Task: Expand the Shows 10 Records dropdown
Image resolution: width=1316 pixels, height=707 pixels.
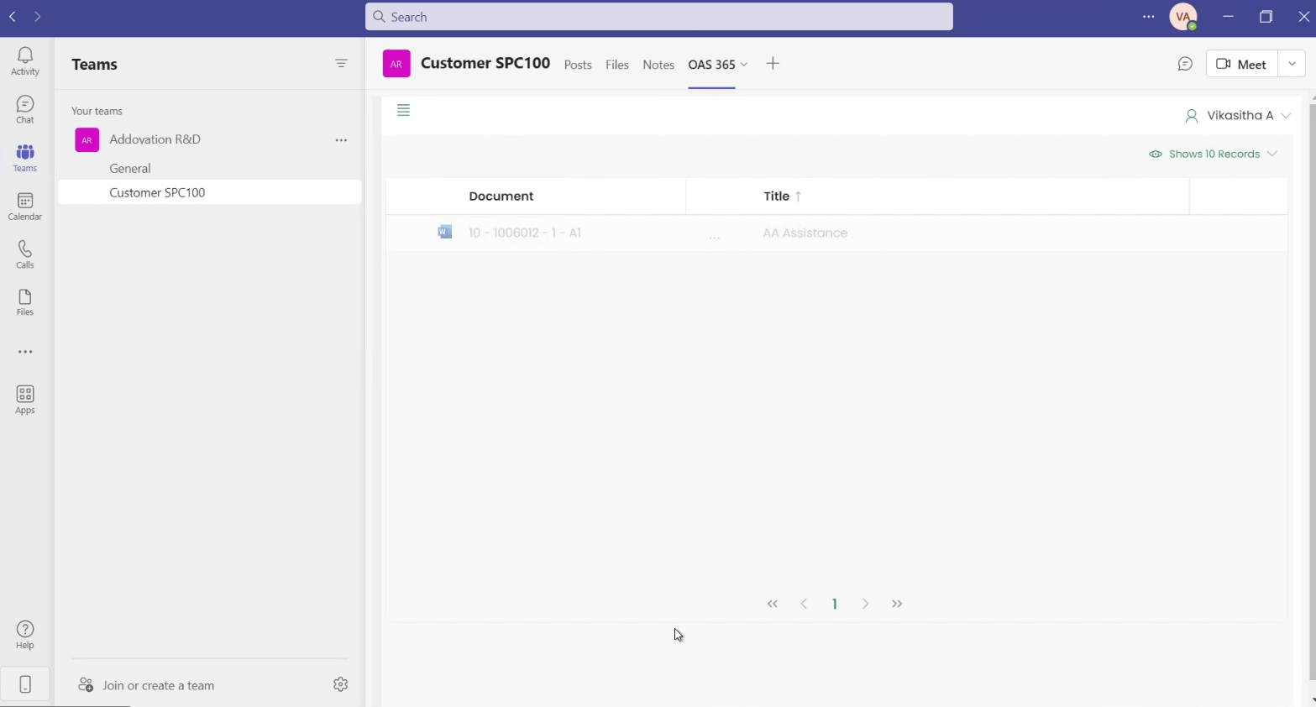Action: (x=1214, y=154)
